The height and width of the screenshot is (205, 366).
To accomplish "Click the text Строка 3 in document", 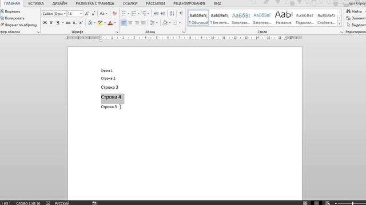I will click(x=109, y=87).
